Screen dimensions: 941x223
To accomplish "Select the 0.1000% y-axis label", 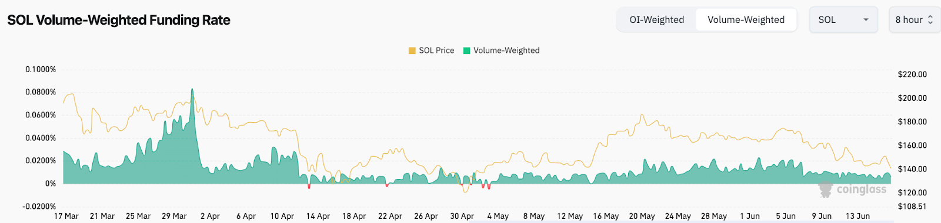I will coord(41,69).
